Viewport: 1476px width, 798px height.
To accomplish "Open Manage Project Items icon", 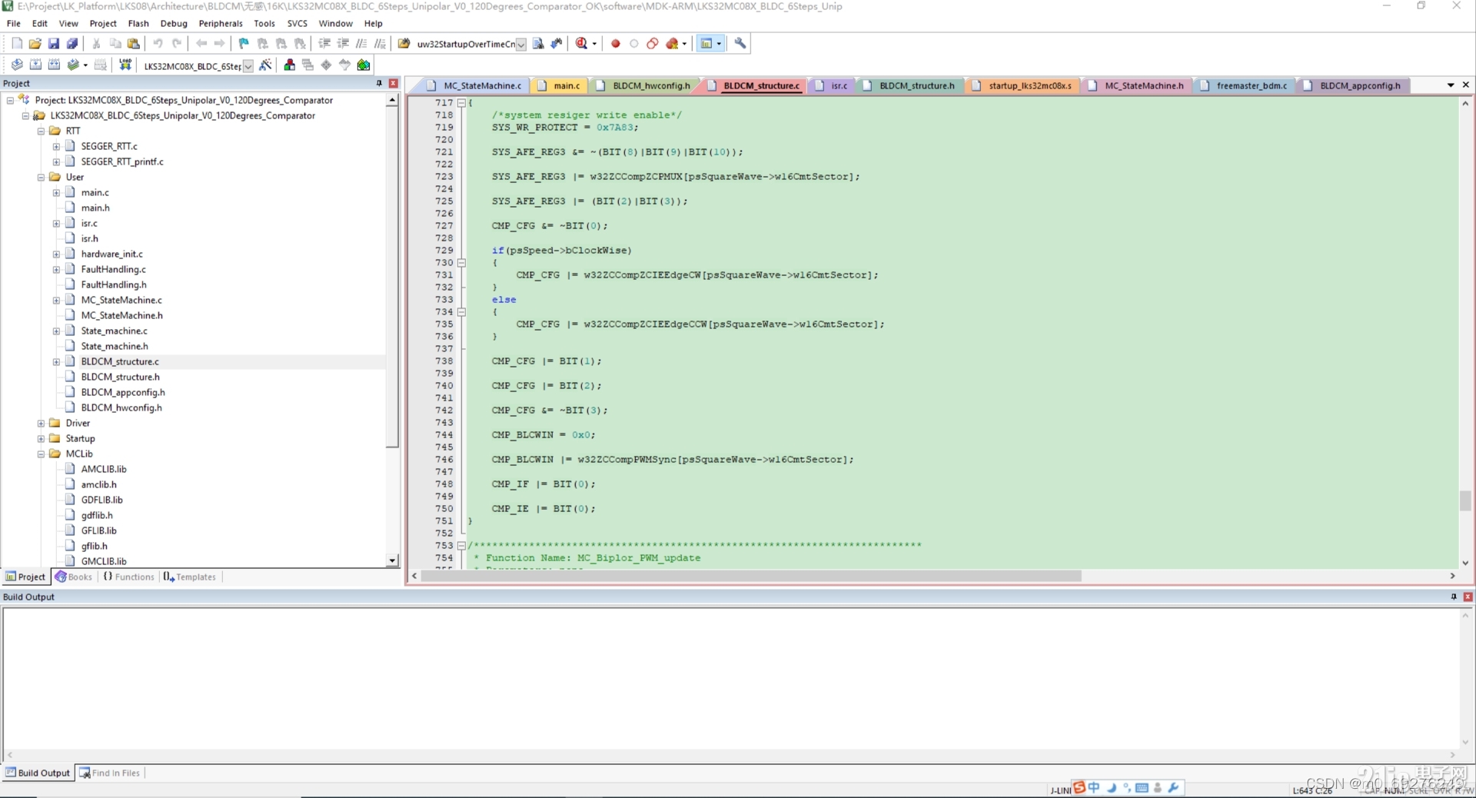I will 290,65.
